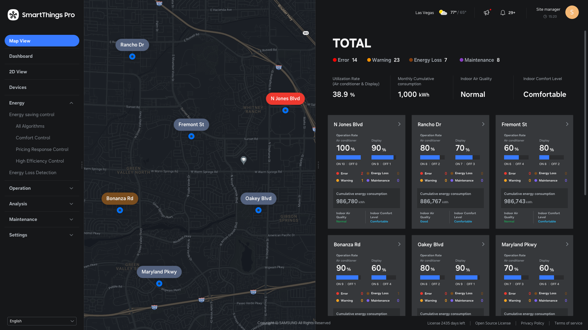The image size is (588, 330).
Task: Select Rancho Dr map label
Action: [132, 45]
